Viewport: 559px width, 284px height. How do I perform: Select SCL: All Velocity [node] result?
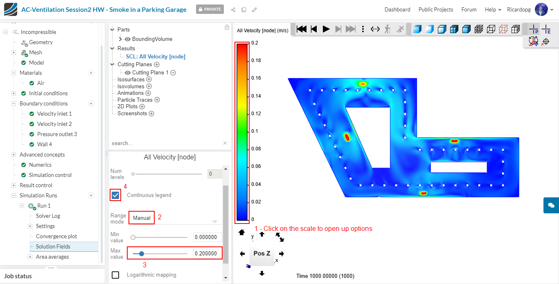pos(156,57)
